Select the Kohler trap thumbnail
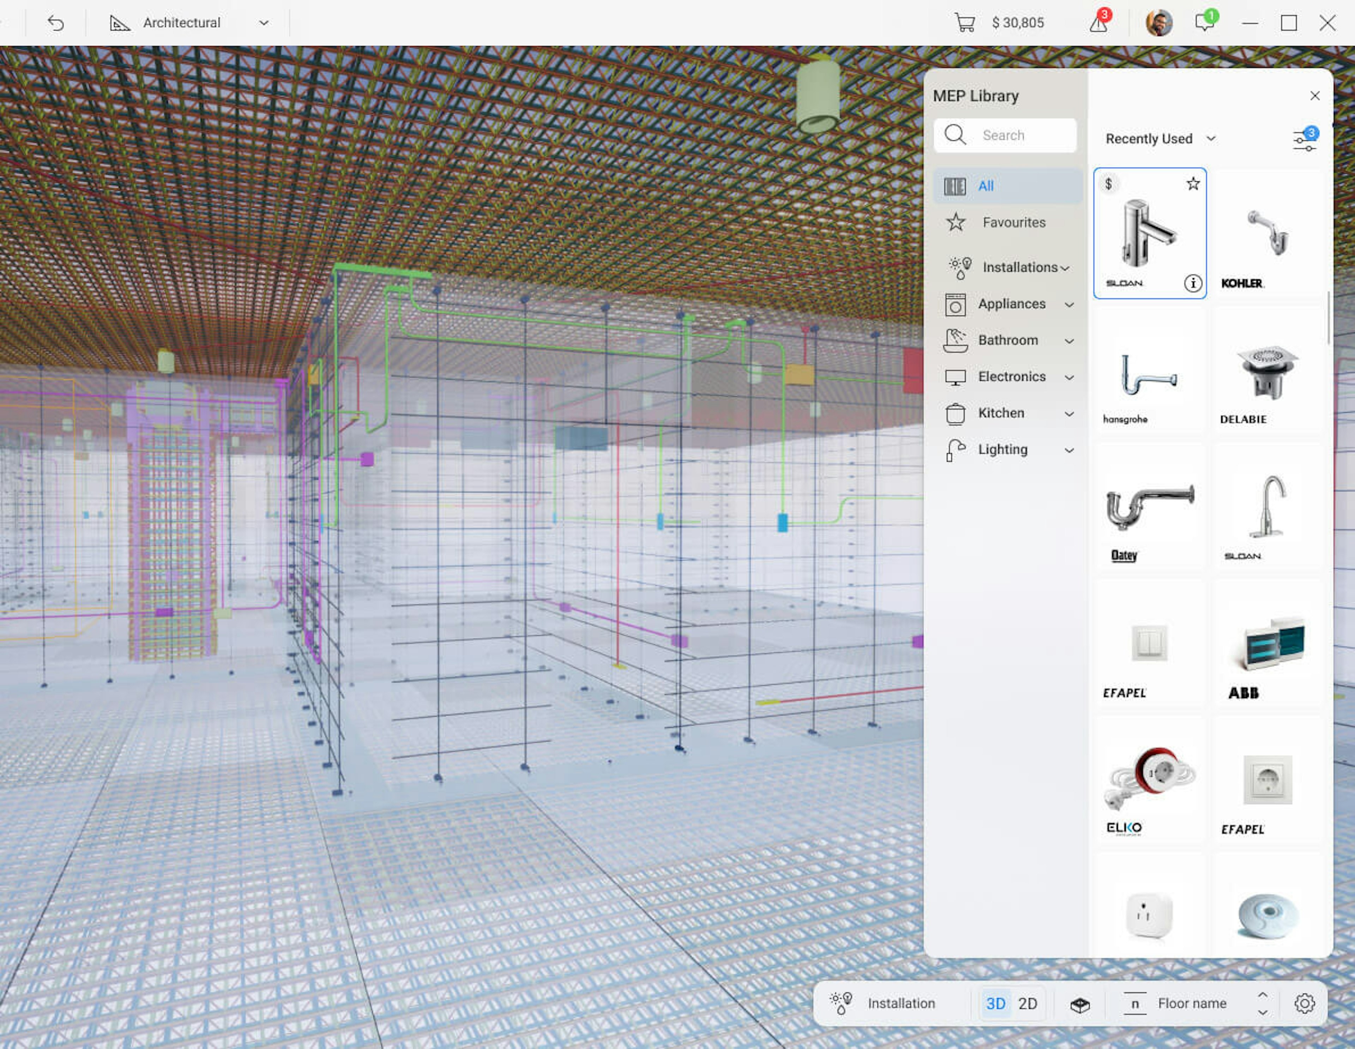The image size is (1355, 1049). tap(1267, 233)
